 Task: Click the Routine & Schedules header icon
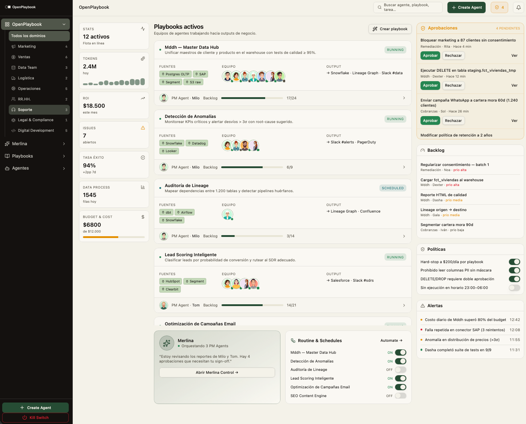[x=293, y=341]
